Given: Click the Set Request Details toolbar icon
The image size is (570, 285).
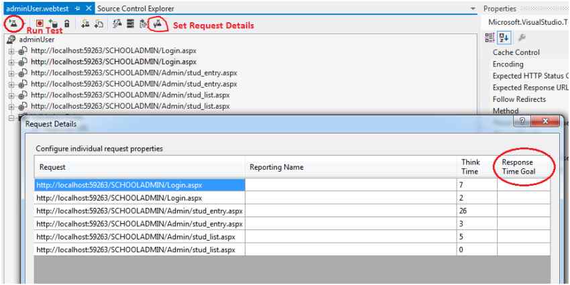Looking at the screenshot, I should click(158, 24).
